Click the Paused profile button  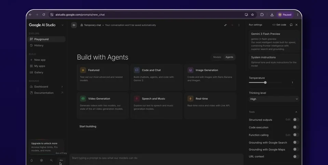pyautogui.click(x=285, y=15)
